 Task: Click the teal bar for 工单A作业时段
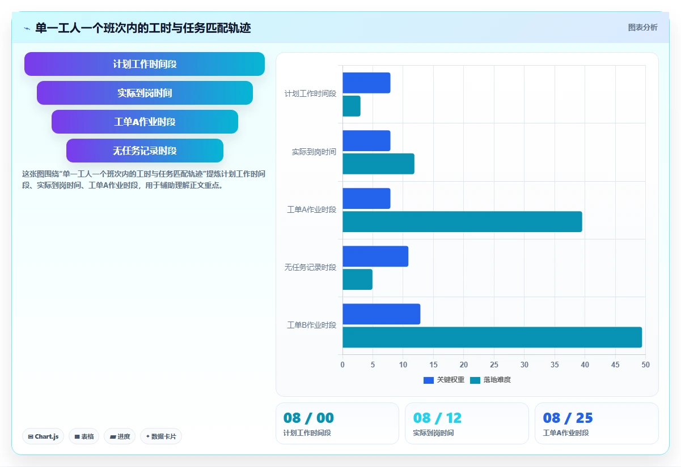pyautogui.click(x=462, y=222)
